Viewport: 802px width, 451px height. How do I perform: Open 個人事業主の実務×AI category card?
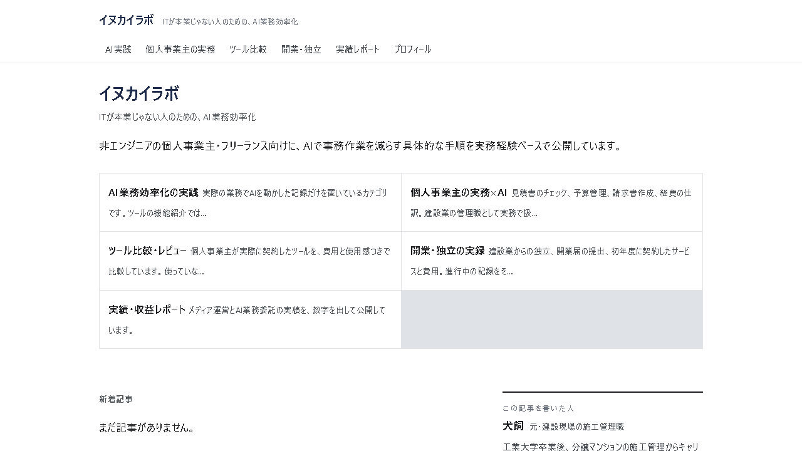552,202
